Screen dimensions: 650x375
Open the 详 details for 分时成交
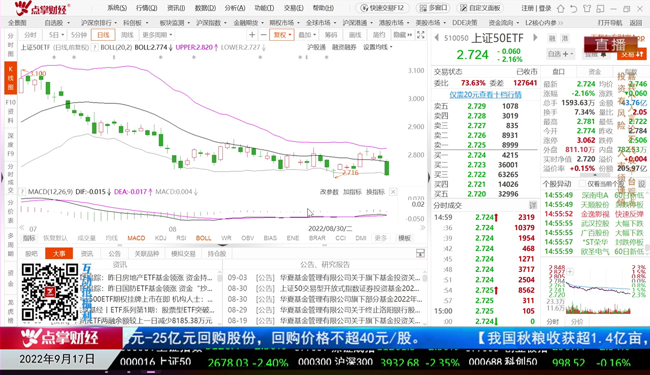coord(533,205)
